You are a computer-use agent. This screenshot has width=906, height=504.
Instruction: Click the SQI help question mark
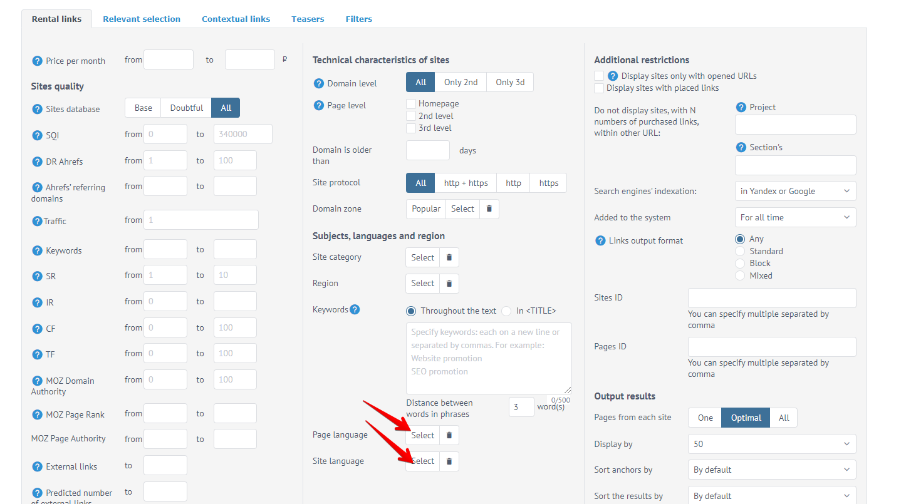click(37, 135)
